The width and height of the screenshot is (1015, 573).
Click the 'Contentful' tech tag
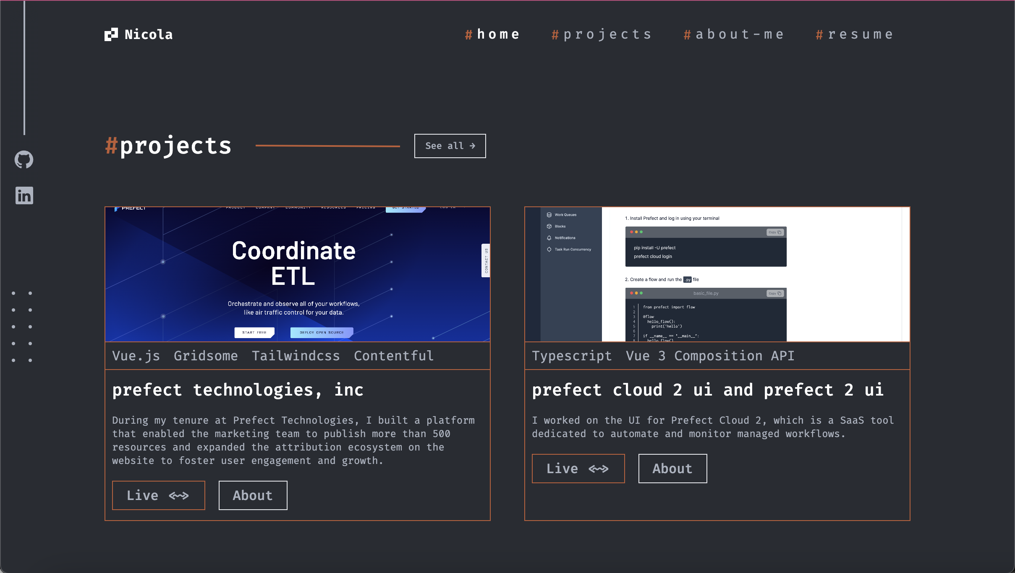[x=394, y=356]
